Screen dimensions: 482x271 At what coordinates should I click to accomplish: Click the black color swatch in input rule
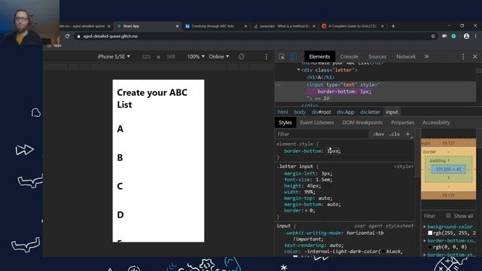pos(383,251)
